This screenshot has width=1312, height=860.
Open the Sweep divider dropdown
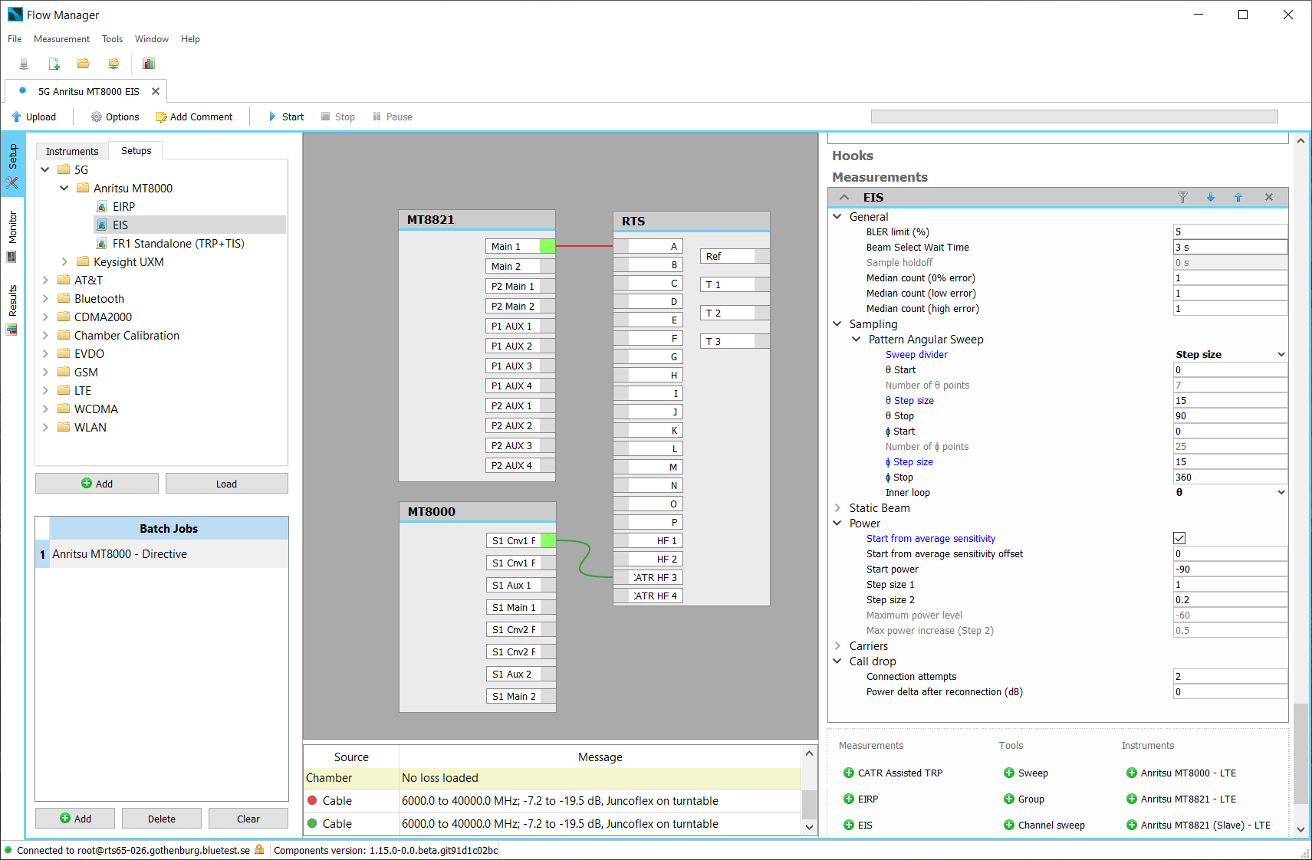(x=1230, y=354)
